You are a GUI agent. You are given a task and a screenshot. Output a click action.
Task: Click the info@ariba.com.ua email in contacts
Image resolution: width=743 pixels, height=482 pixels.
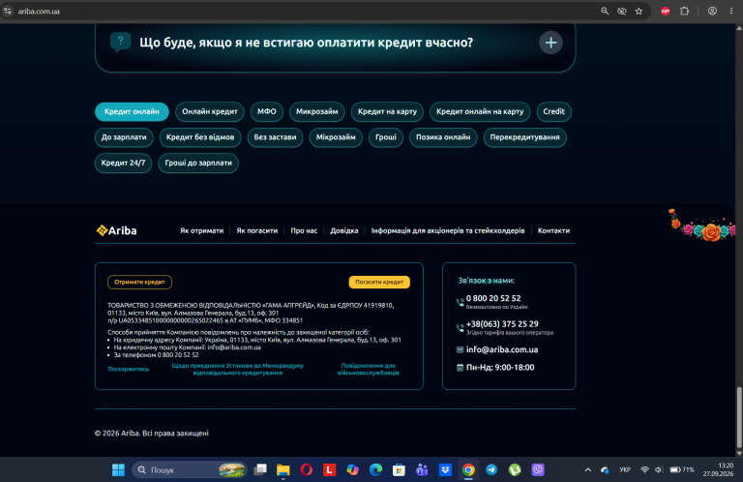502,349
